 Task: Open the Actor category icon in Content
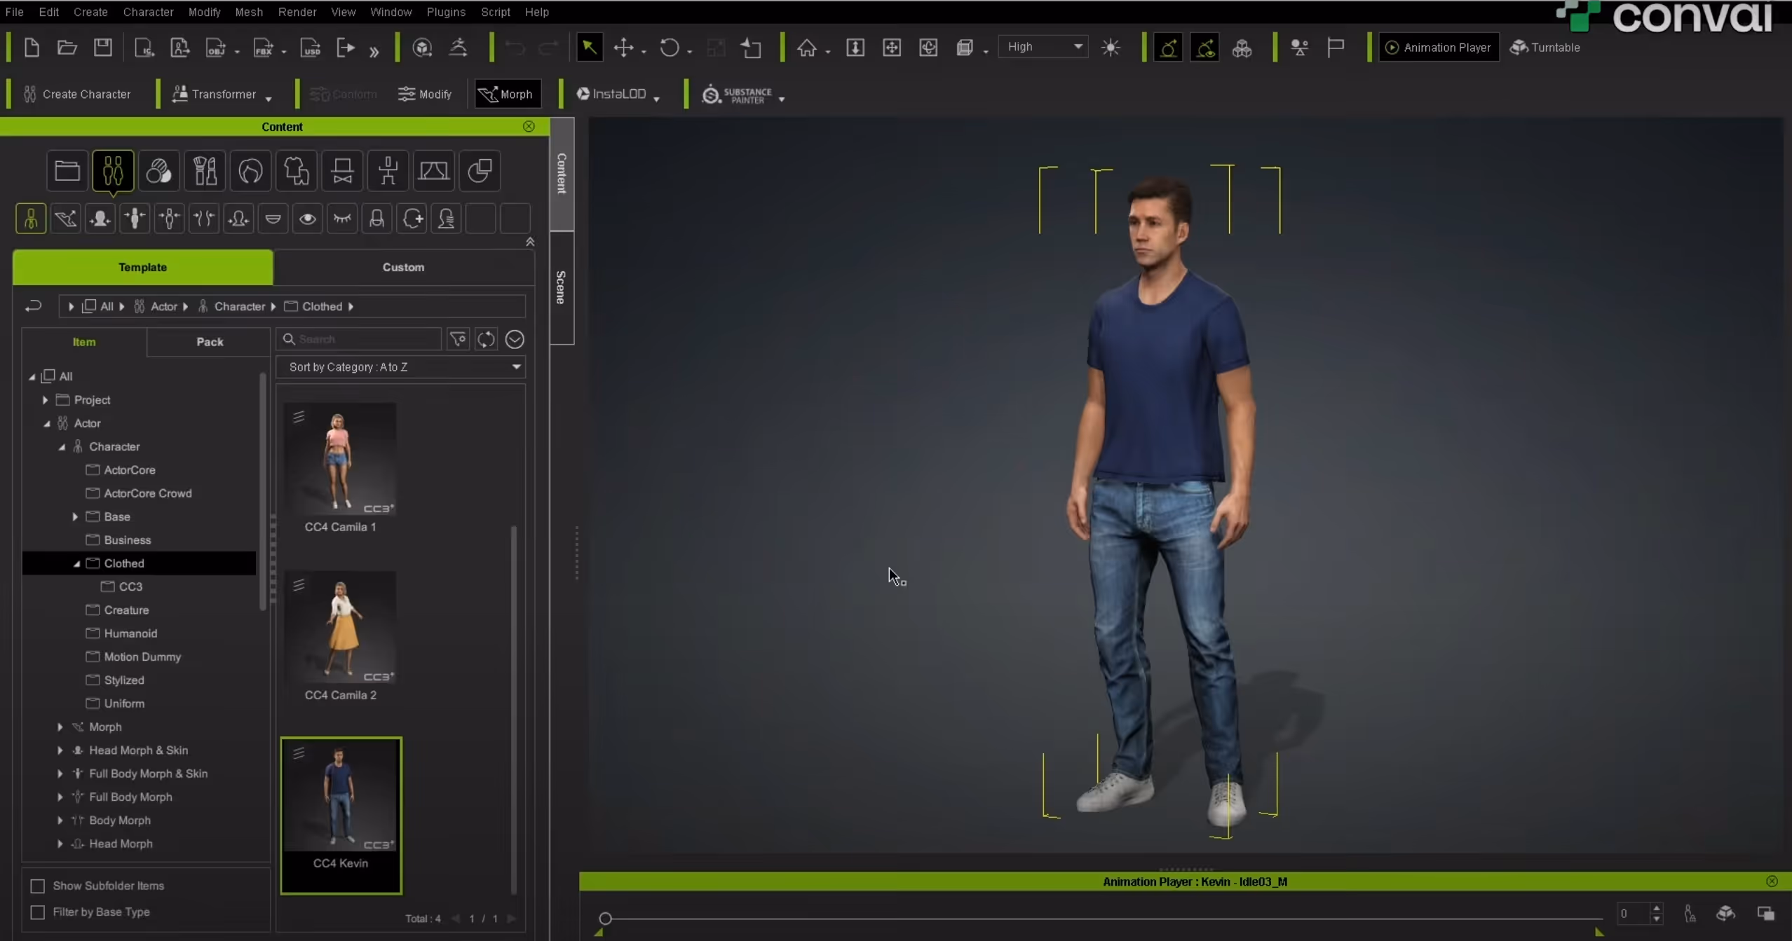113,170
